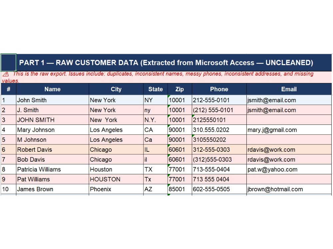The image size is (333, 249).
Task: Select the Email column header
Action: 289,89
